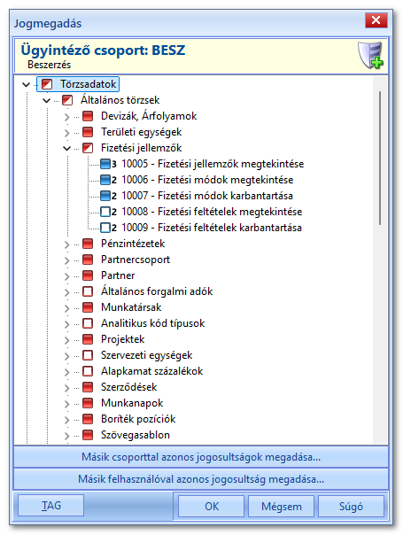Image resolution: width=403 pixels, height=535 pixels.
Task: Select 10005 - Fizetési jellemzők megtekintése
Action: tap(213, 164)
